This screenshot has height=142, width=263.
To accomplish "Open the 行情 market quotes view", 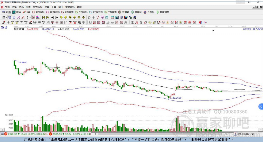I will coord(6,12).
